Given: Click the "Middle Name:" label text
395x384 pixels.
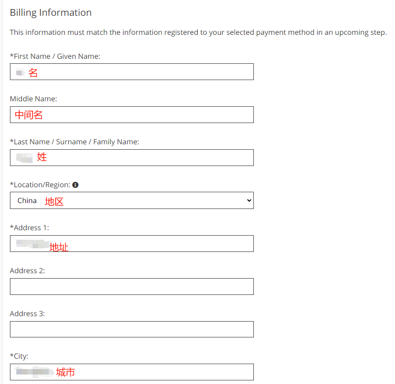Looking at the screenshot, I should [33, 99].
